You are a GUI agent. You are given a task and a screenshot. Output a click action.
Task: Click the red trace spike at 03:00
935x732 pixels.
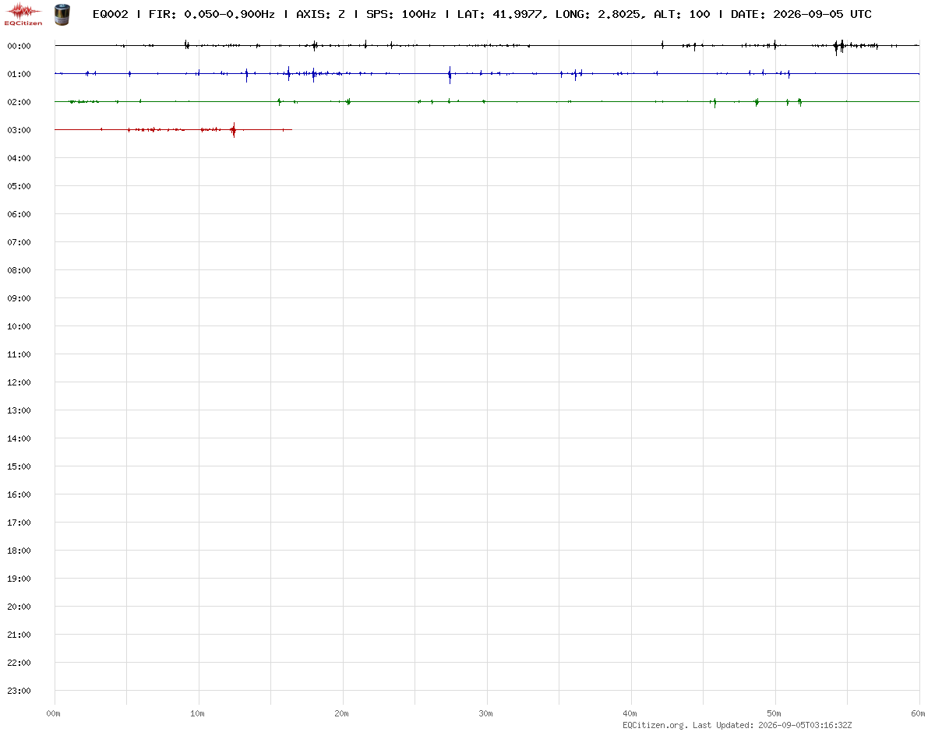234,130
